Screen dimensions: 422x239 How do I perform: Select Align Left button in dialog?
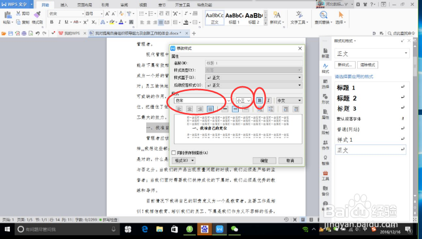click(179, 109)
